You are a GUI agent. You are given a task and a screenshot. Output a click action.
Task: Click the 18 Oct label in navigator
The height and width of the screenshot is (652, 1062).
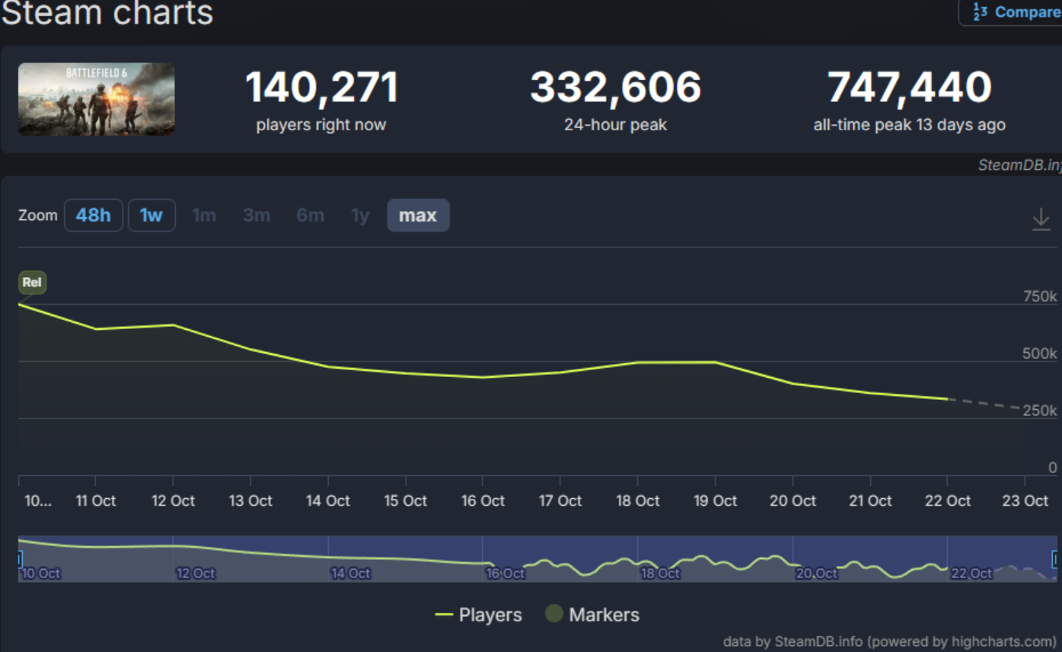(659, 573)
